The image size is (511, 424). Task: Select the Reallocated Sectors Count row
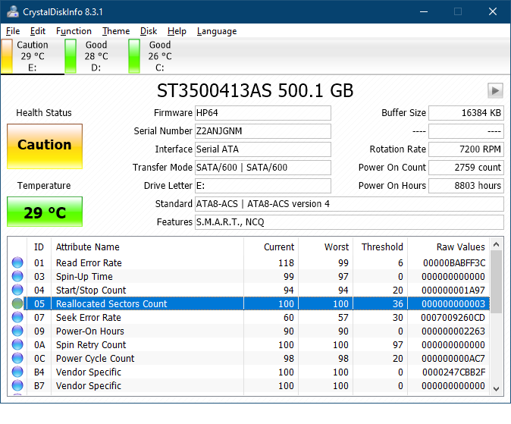point(249,303)
